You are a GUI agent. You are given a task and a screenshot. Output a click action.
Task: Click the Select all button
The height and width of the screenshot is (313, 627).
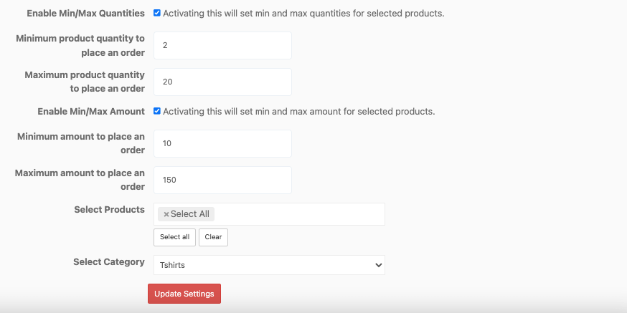click(175, 237)
